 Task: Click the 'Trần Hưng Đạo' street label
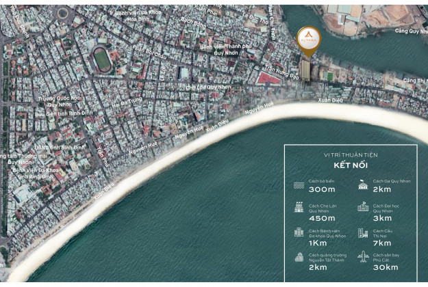(x=282, y=72)
